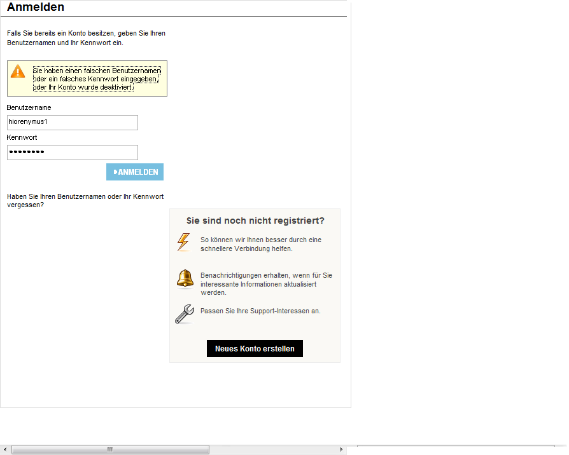The width and height of the screenshot is (569, 455).
Task: Click the lightning bolt icon
Action: tap(183, 242)
